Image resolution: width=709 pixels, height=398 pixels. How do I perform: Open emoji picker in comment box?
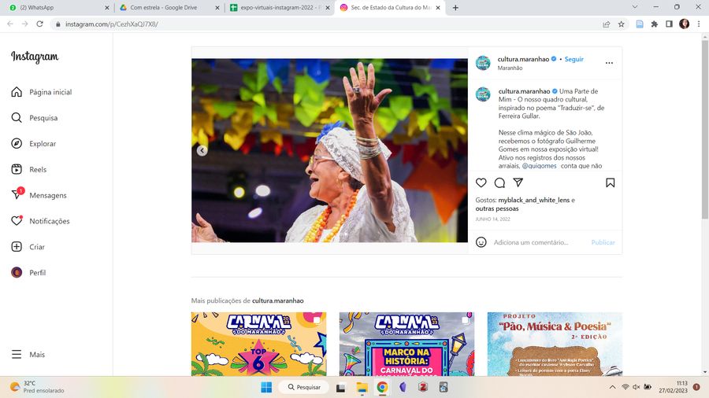pyautogui.click(x=481, y=242)
